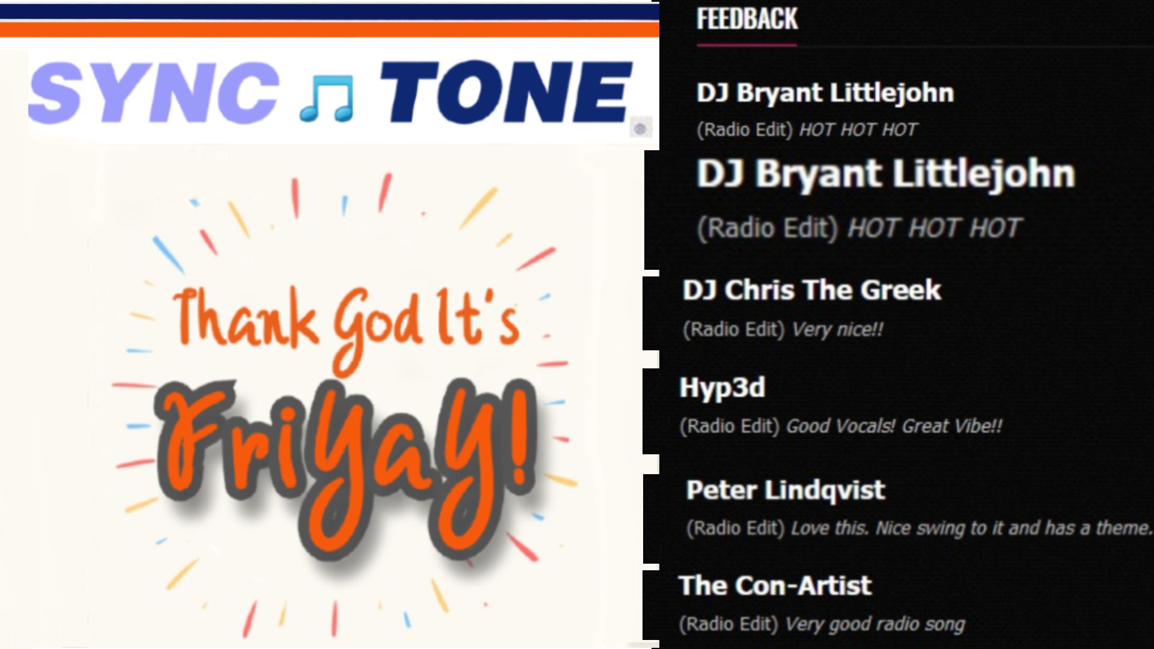Open DJ Chris The Greek entry
This screenshot has width=1154, height=649.
point(811,290)
